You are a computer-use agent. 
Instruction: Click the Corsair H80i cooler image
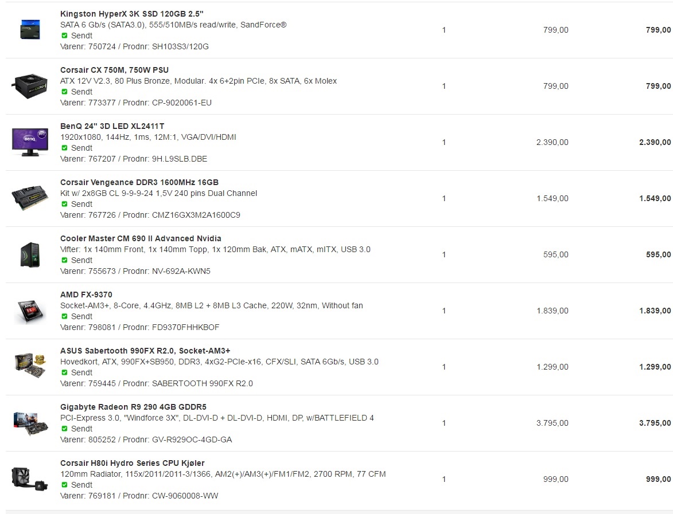(x=30, y=479)
